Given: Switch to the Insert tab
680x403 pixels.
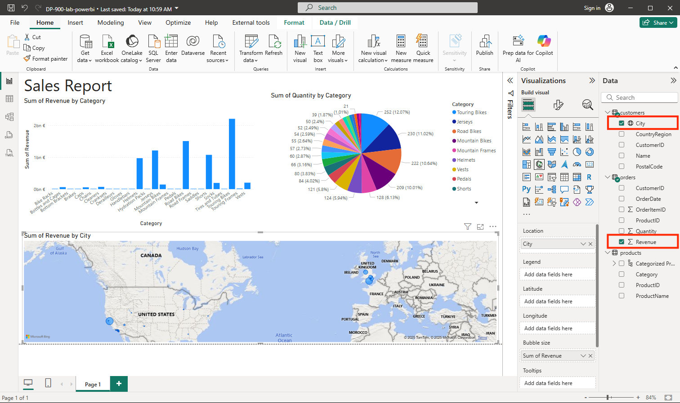Looking at the screenshot, I should click(x=75, y=22).
